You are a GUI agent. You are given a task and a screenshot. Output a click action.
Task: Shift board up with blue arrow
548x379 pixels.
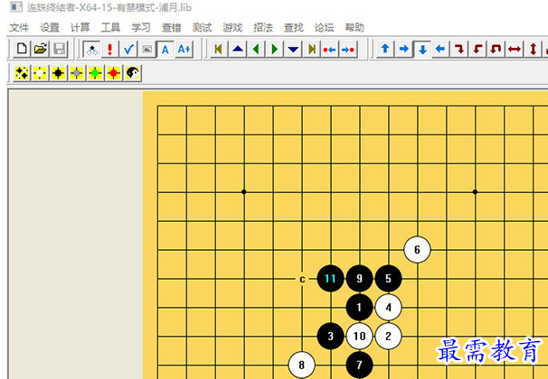[385, 49]
